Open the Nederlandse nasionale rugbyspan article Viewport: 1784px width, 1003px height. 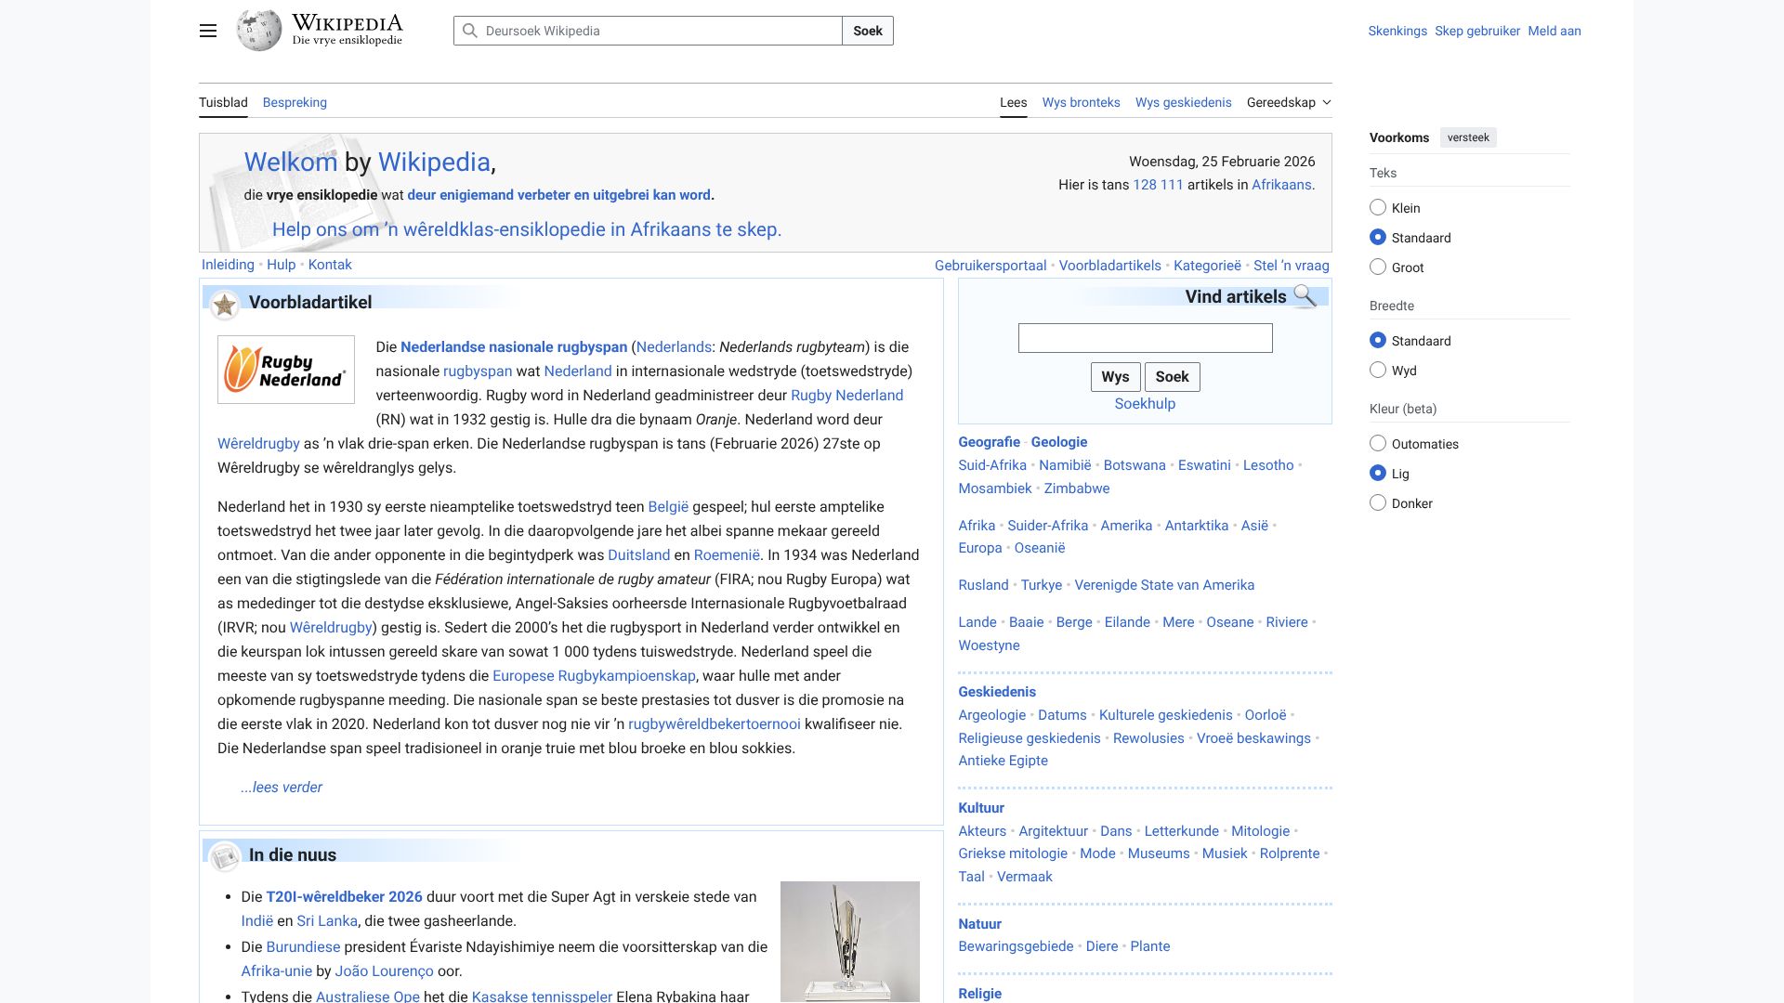pos(514,347)
